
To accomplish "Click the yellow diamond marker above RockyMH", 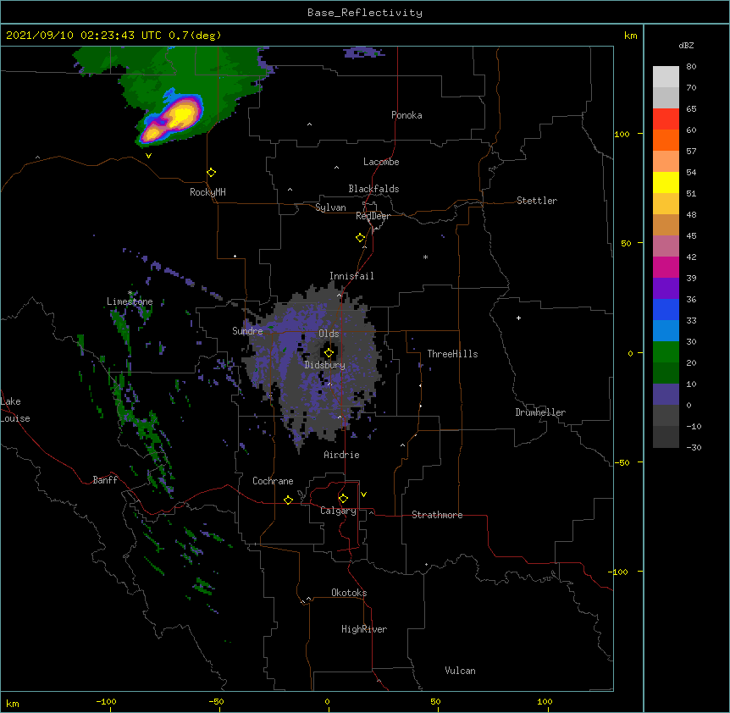I will (x=212, y=173).
